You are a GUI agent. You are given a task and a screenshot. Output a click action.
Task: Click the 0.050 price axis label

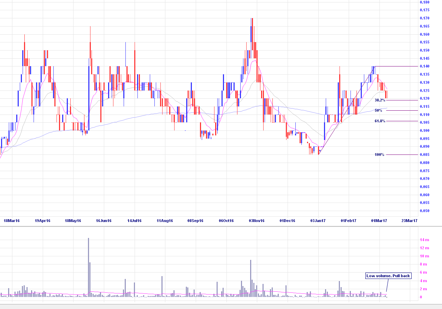[x=424, y=211]
